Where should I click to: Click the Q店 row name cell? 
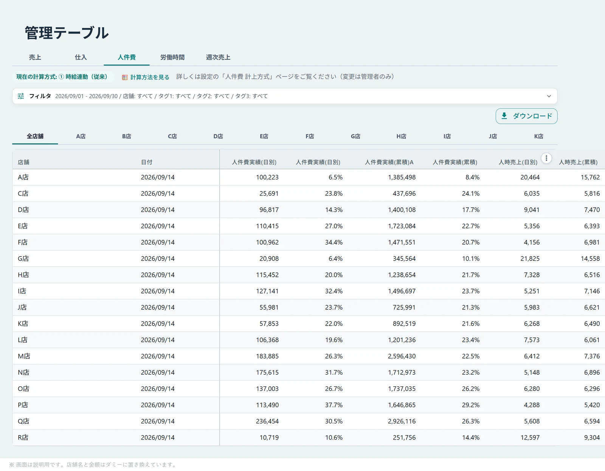23,421
